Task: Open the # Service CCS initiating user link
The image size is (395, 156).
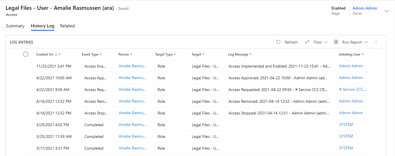Action: point(353,90)
